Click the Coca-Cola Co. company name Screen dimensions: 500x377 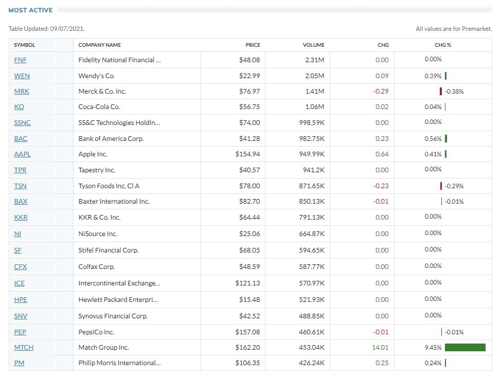99,107
